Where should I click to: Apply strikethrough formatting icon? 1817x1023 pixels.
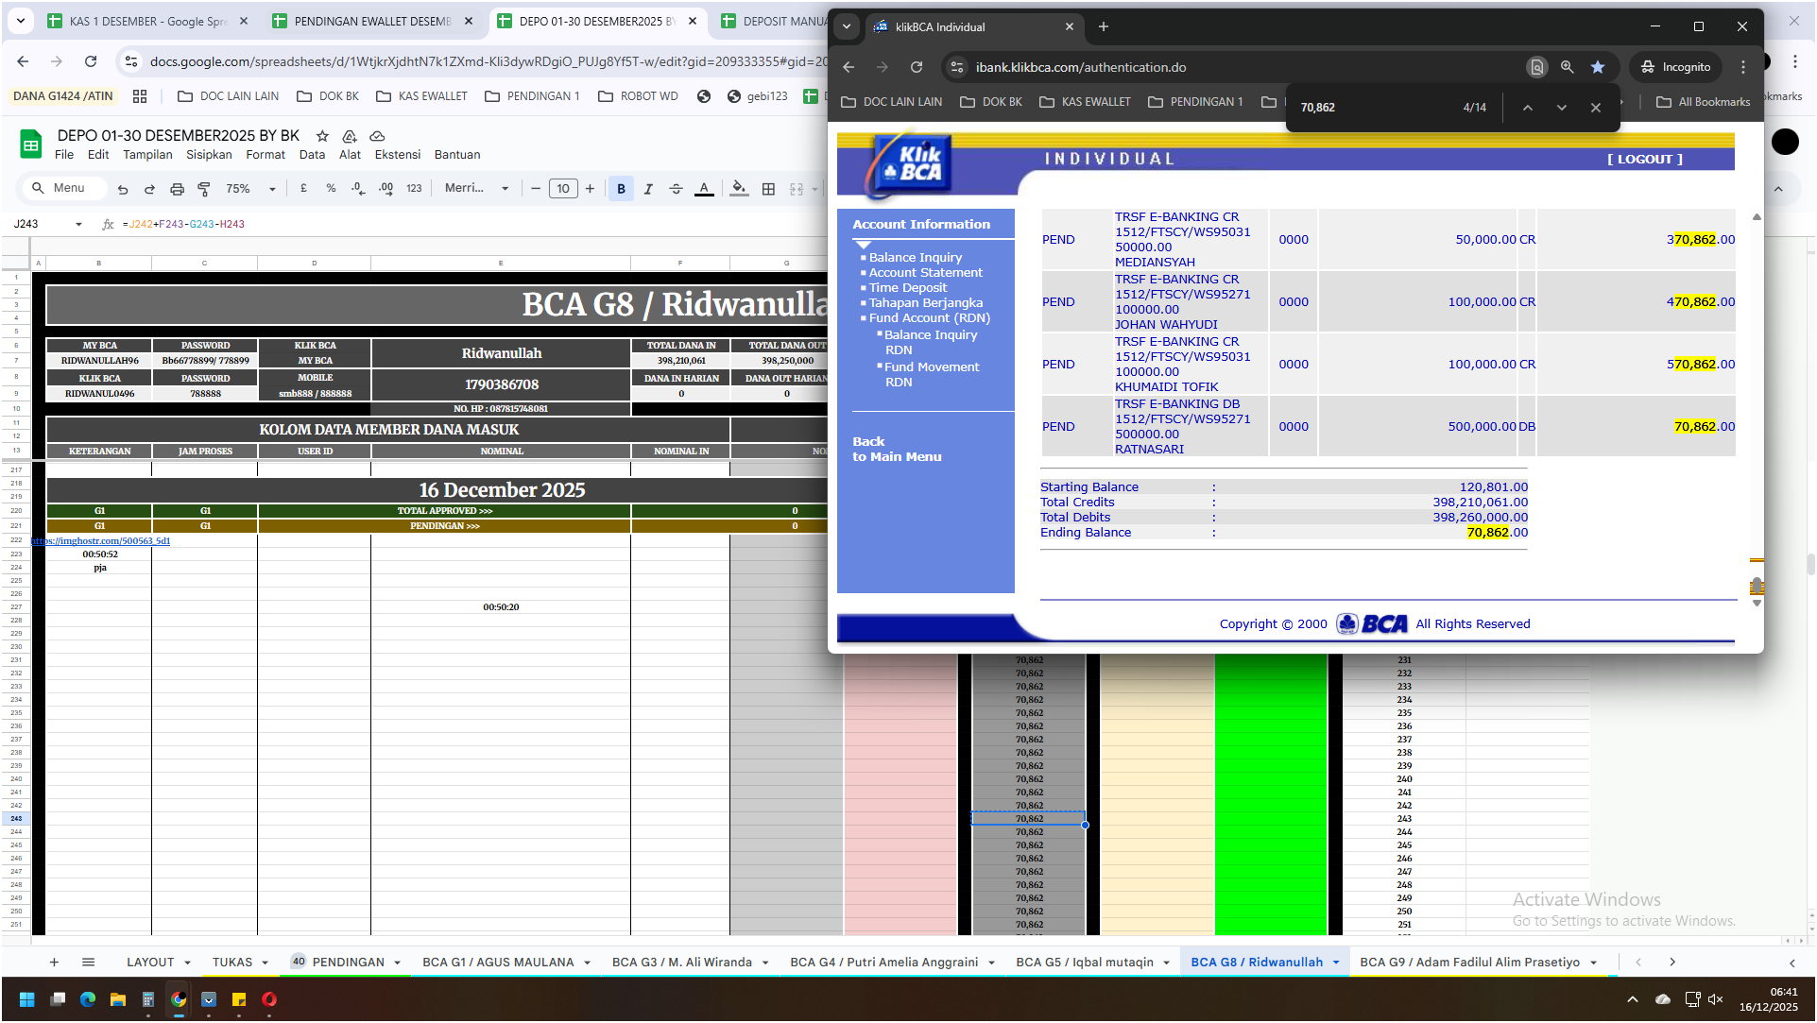tap(676, 189)
